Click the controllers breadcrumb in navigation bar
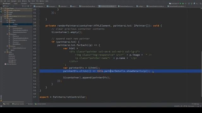The image size is (202, 113). pos(24,3)
